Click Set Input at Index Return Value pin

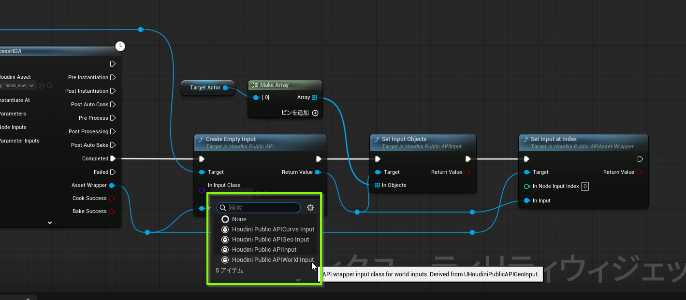tap(640, 172)
